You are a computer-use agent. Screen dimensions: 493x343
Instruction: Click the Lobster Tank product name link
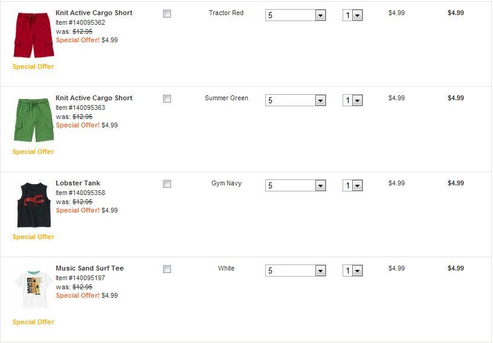pyautogui.click(x=78, y=183)
